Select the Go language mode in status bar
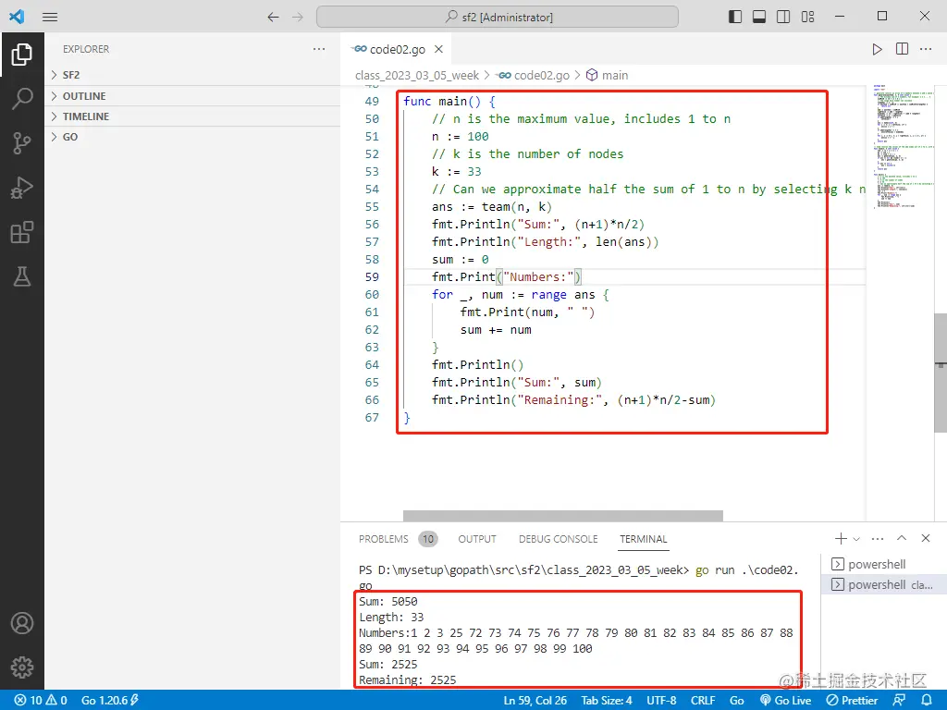The height and width of the screenshot is (710, 947). (737, 701)
